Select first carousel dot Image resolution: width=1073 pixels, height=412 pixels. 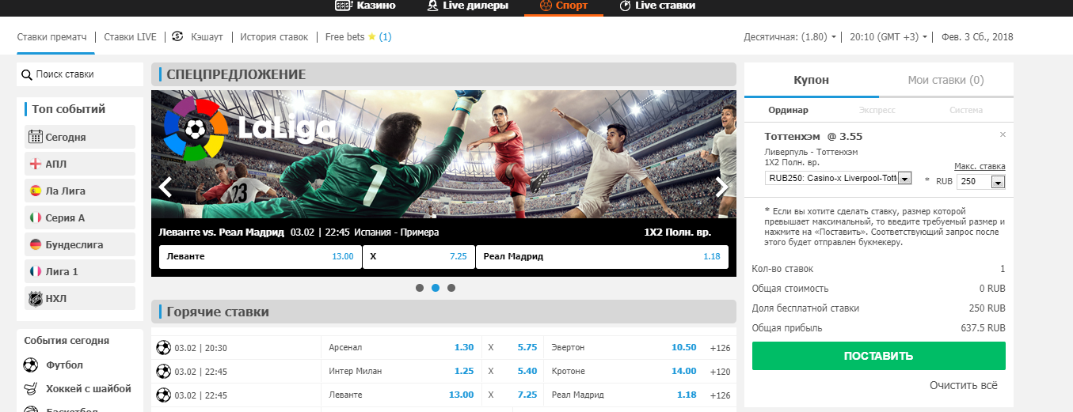420,288
